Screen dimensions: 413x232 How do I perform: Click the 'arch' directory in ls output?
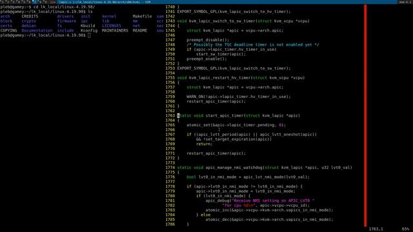click(5, 16)
